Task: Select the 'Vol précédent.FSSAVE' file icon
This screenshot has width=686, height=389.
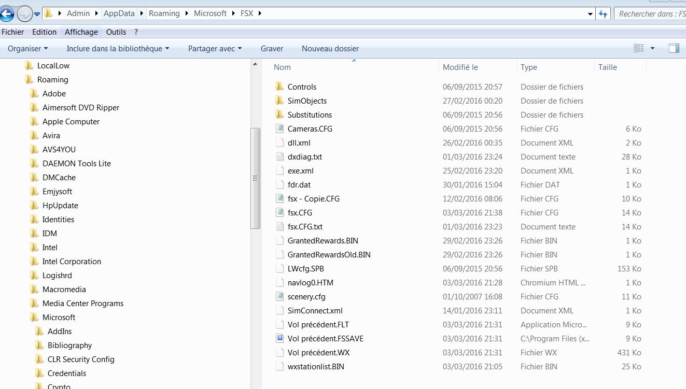Action: pos(279,338)
